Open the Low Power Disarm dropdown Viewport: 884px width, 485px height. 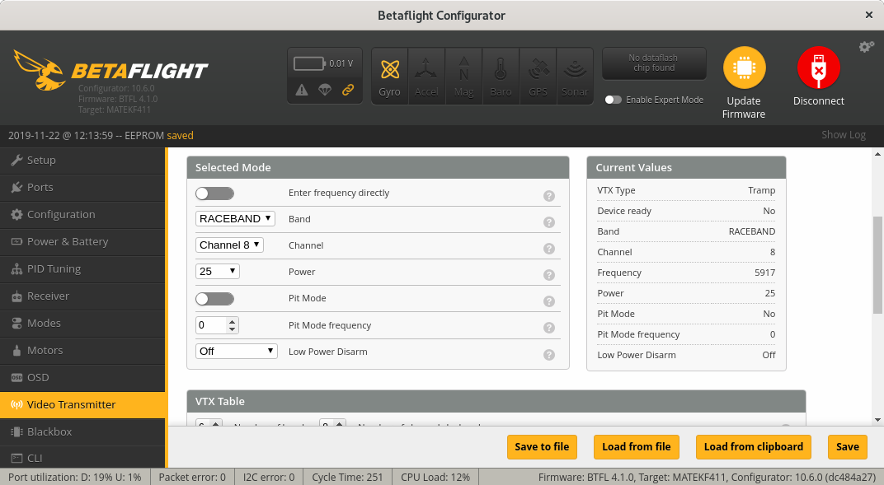point(236,351)
